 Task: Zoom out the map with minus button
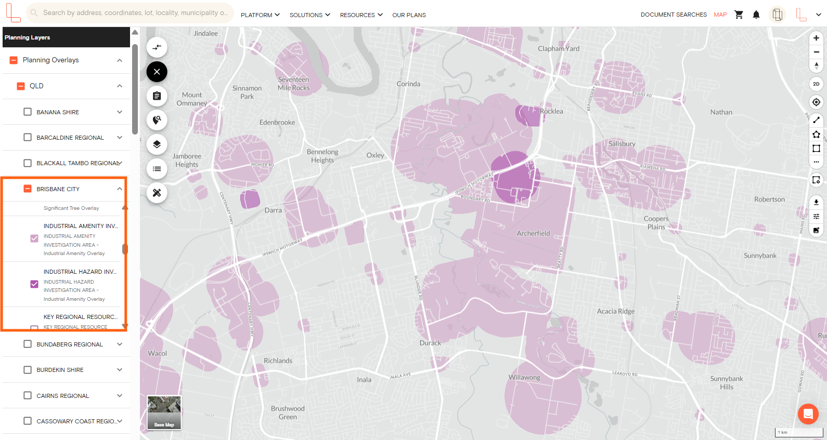click(816, 52)
